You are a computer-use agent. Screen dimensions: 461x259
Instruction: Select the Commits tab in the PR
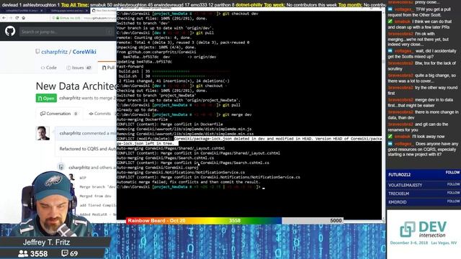100,114
